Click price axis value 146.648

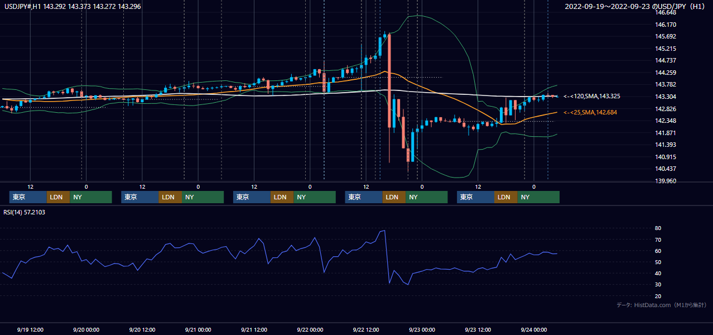click(666, 12)
